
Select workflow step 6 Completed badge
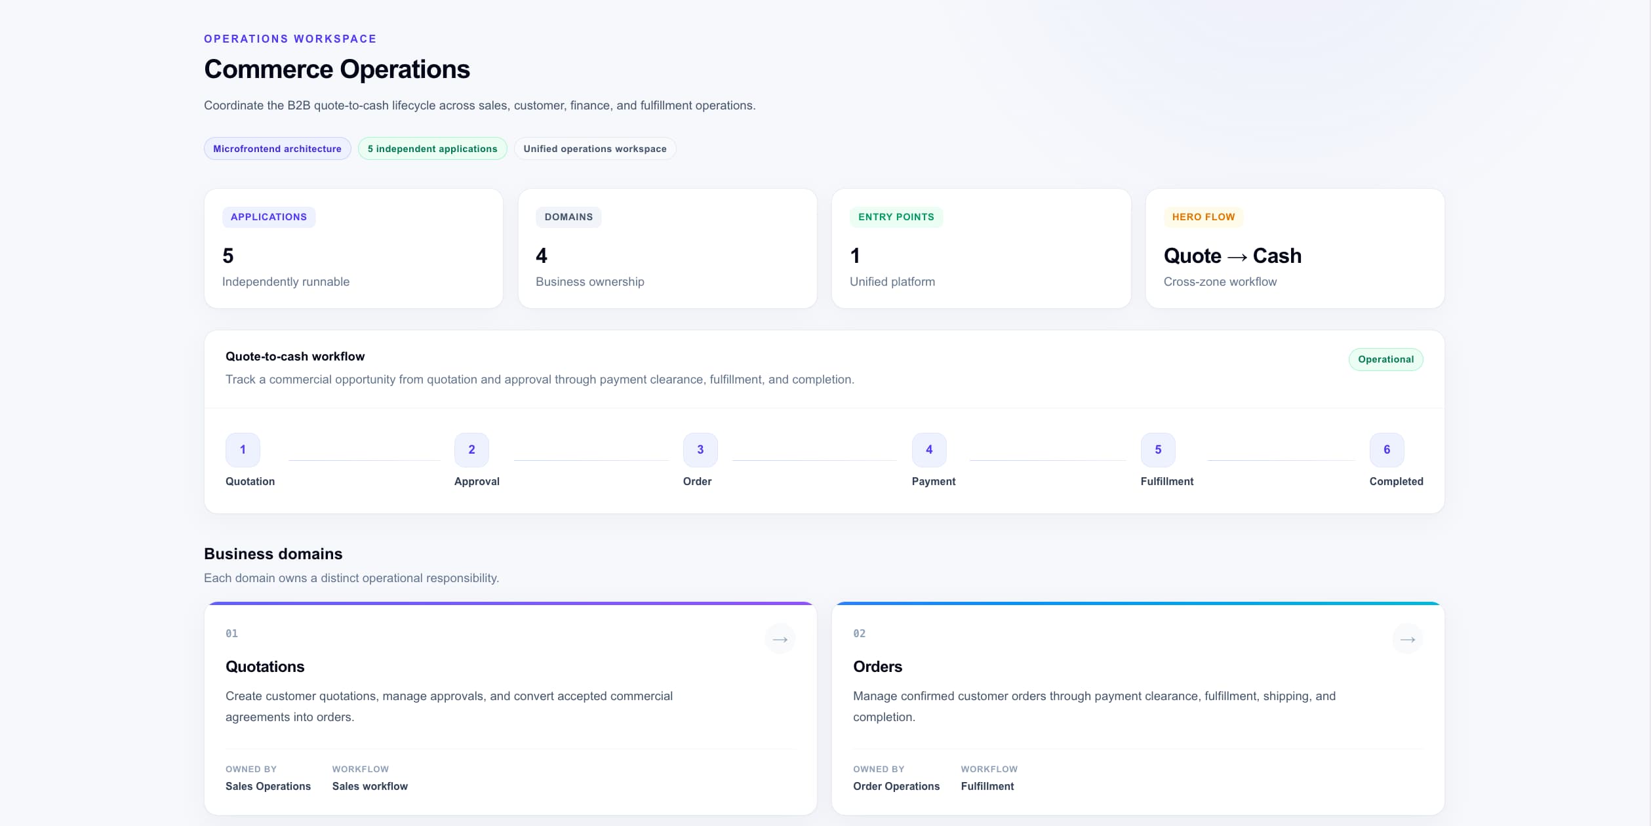coord(1387,450)
